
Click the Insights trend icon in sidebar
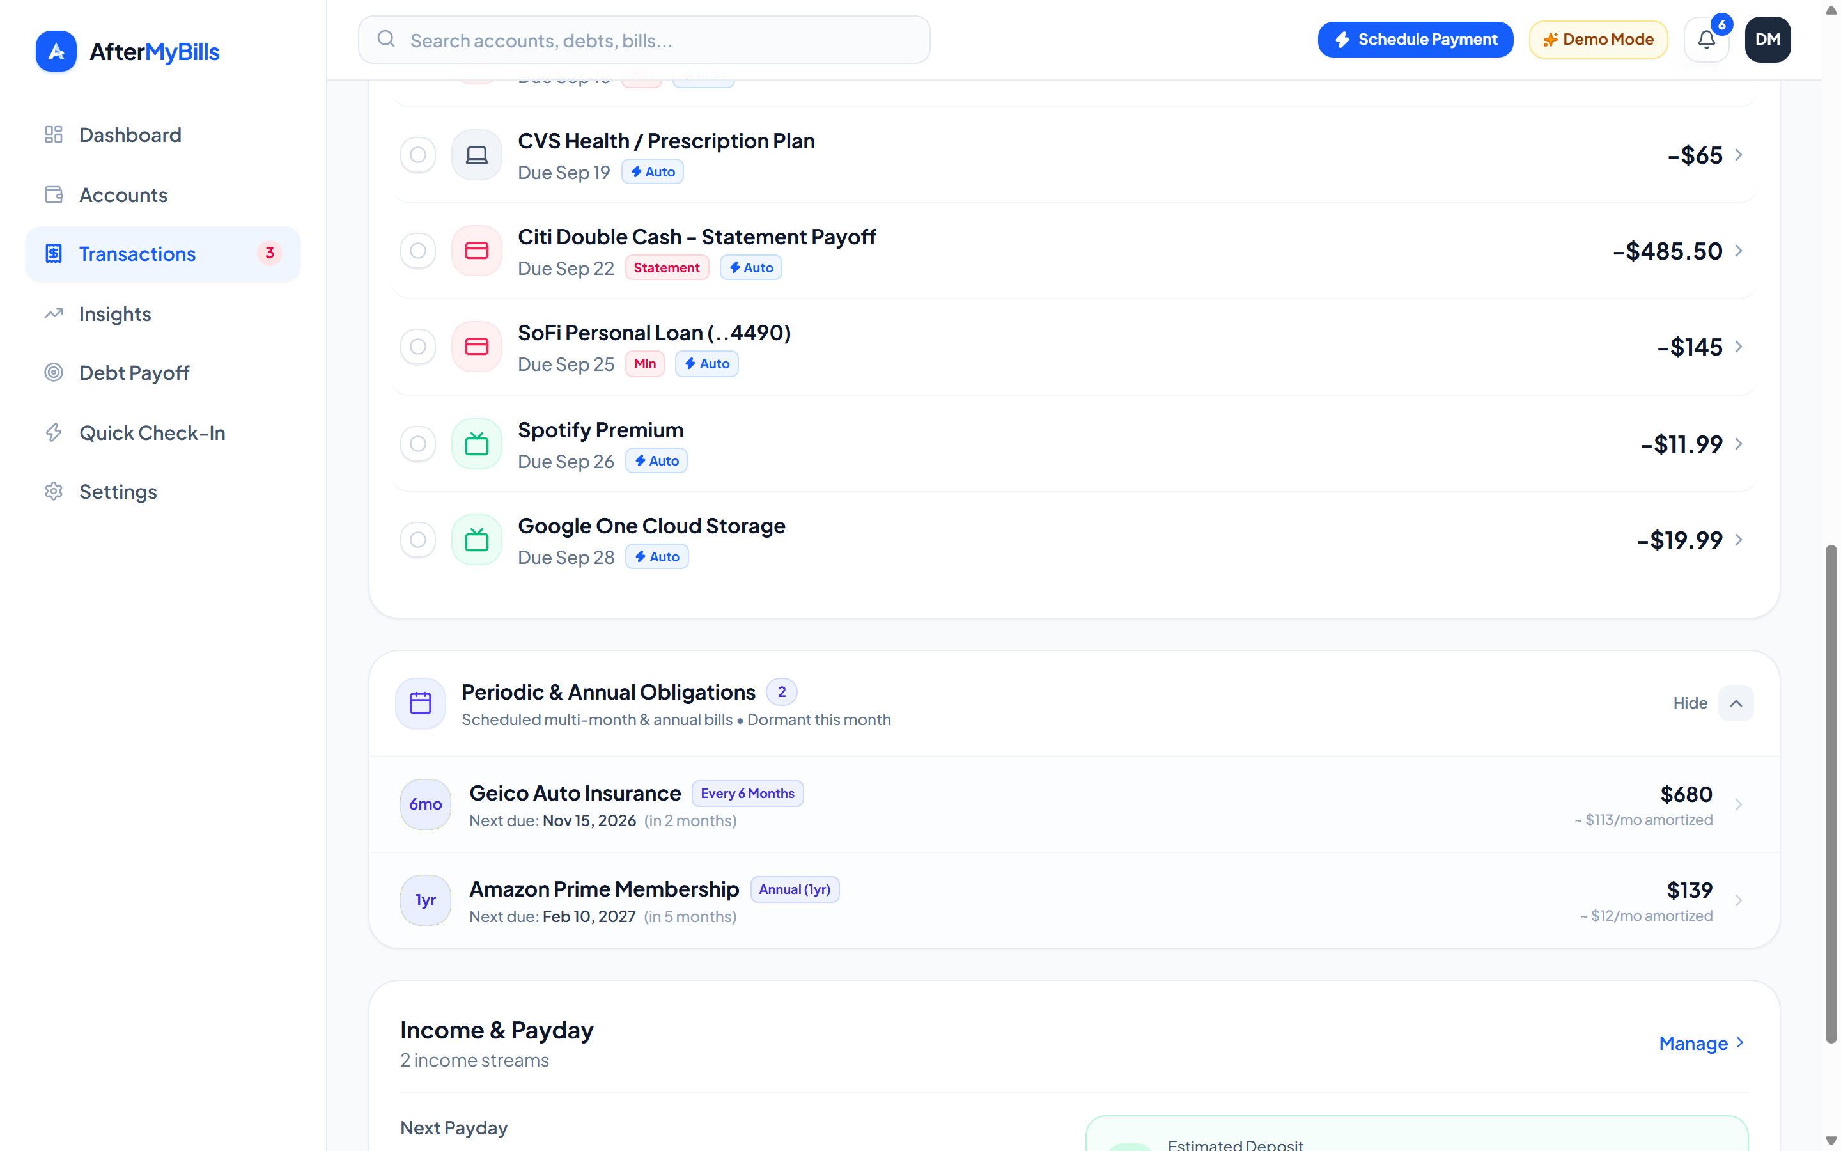(x=53, y=313)
